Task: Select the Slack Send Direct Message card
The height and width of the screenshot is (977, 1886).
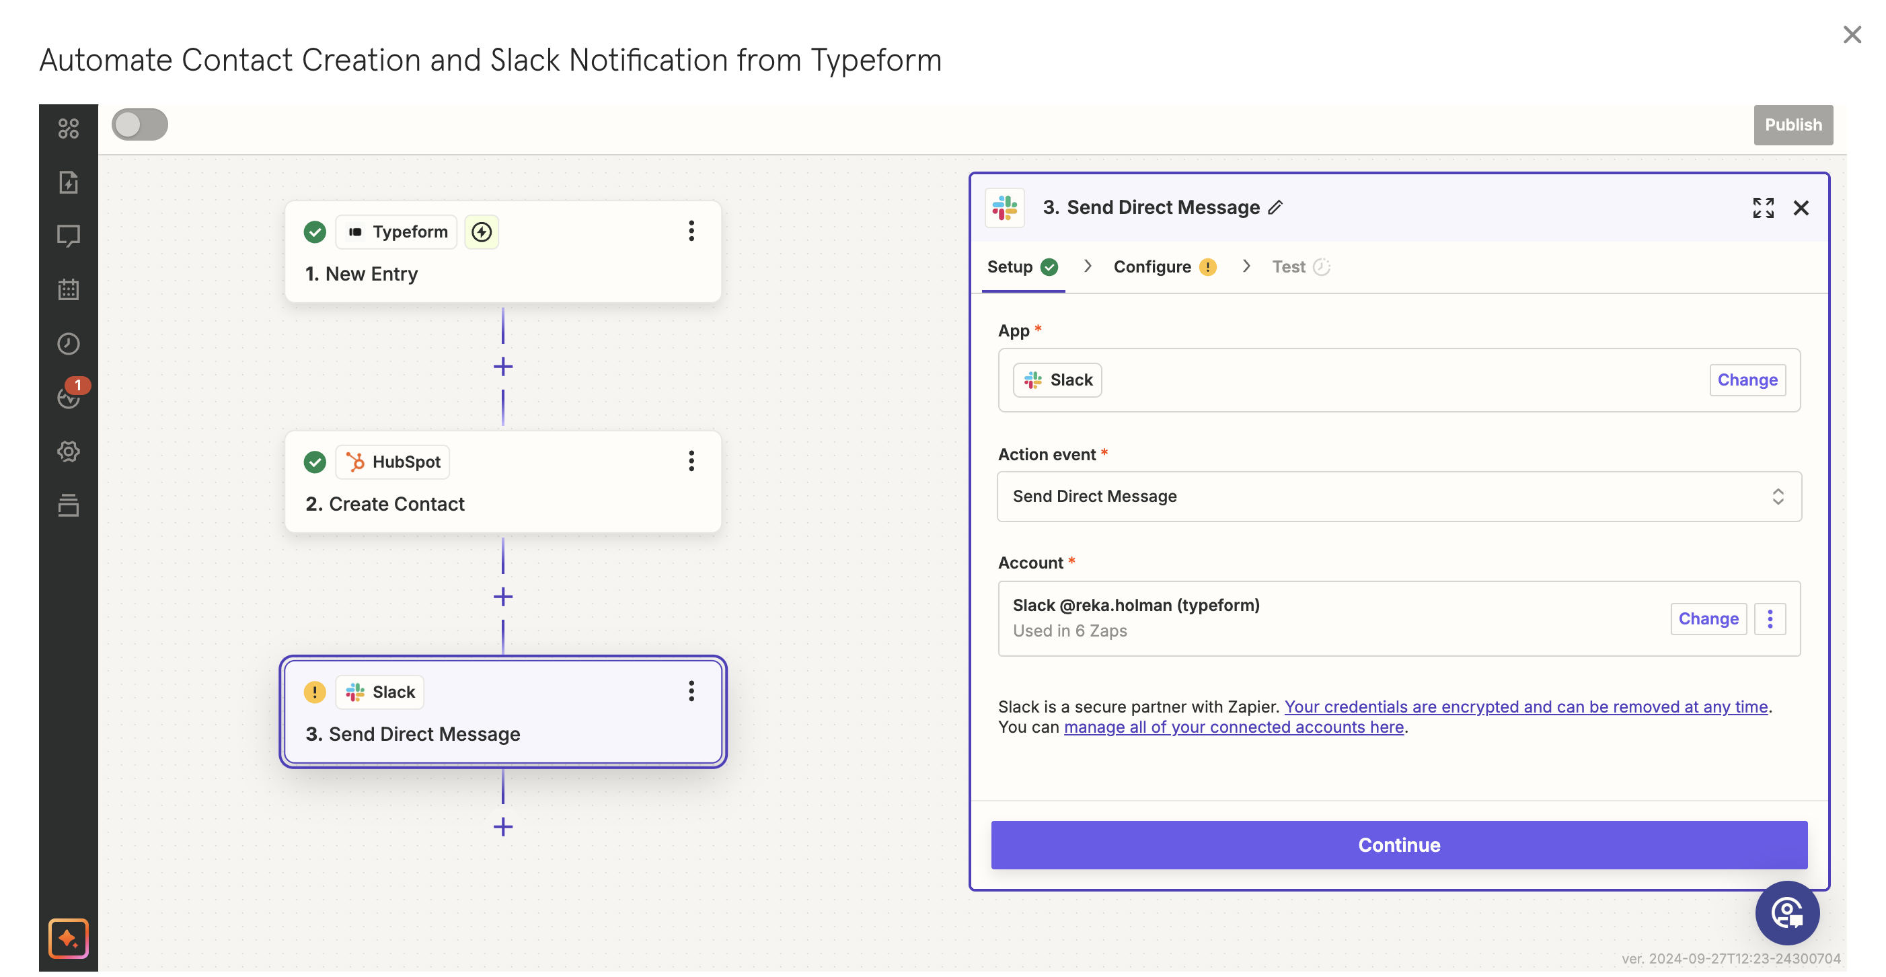Action: 503,711
